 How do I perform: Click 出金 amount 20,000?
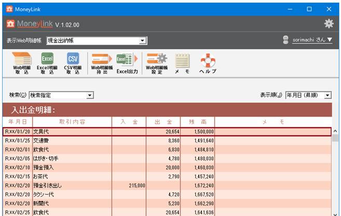[x=172, y=168]
